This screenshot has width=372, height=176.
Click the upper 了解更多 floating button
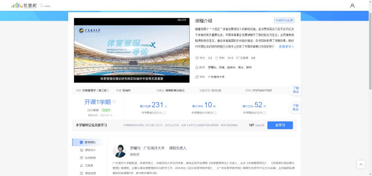pos(295,90)
